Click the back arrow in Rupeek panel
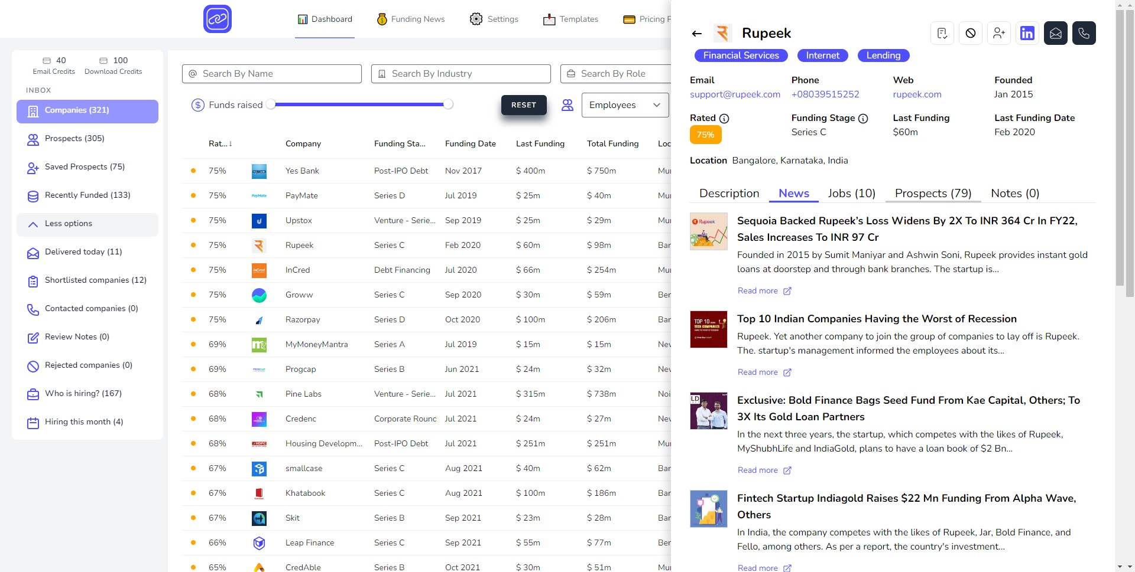The width and height of the screenshot is (1135, 572). coord(697,34)
